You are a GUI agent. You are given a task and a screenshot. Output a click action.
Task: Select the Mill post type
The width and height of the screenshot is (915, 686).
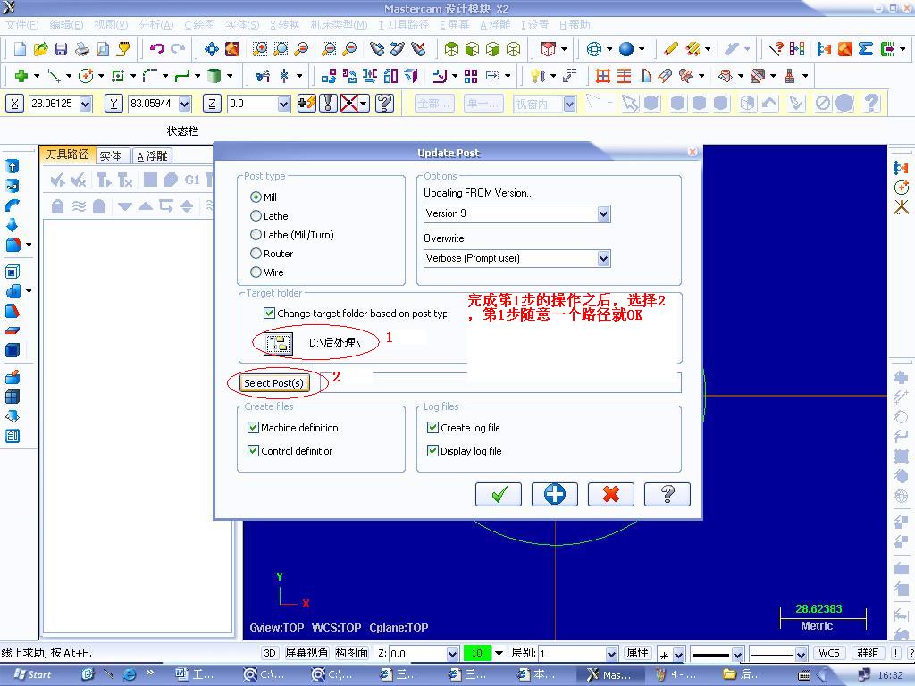[256, 197]
